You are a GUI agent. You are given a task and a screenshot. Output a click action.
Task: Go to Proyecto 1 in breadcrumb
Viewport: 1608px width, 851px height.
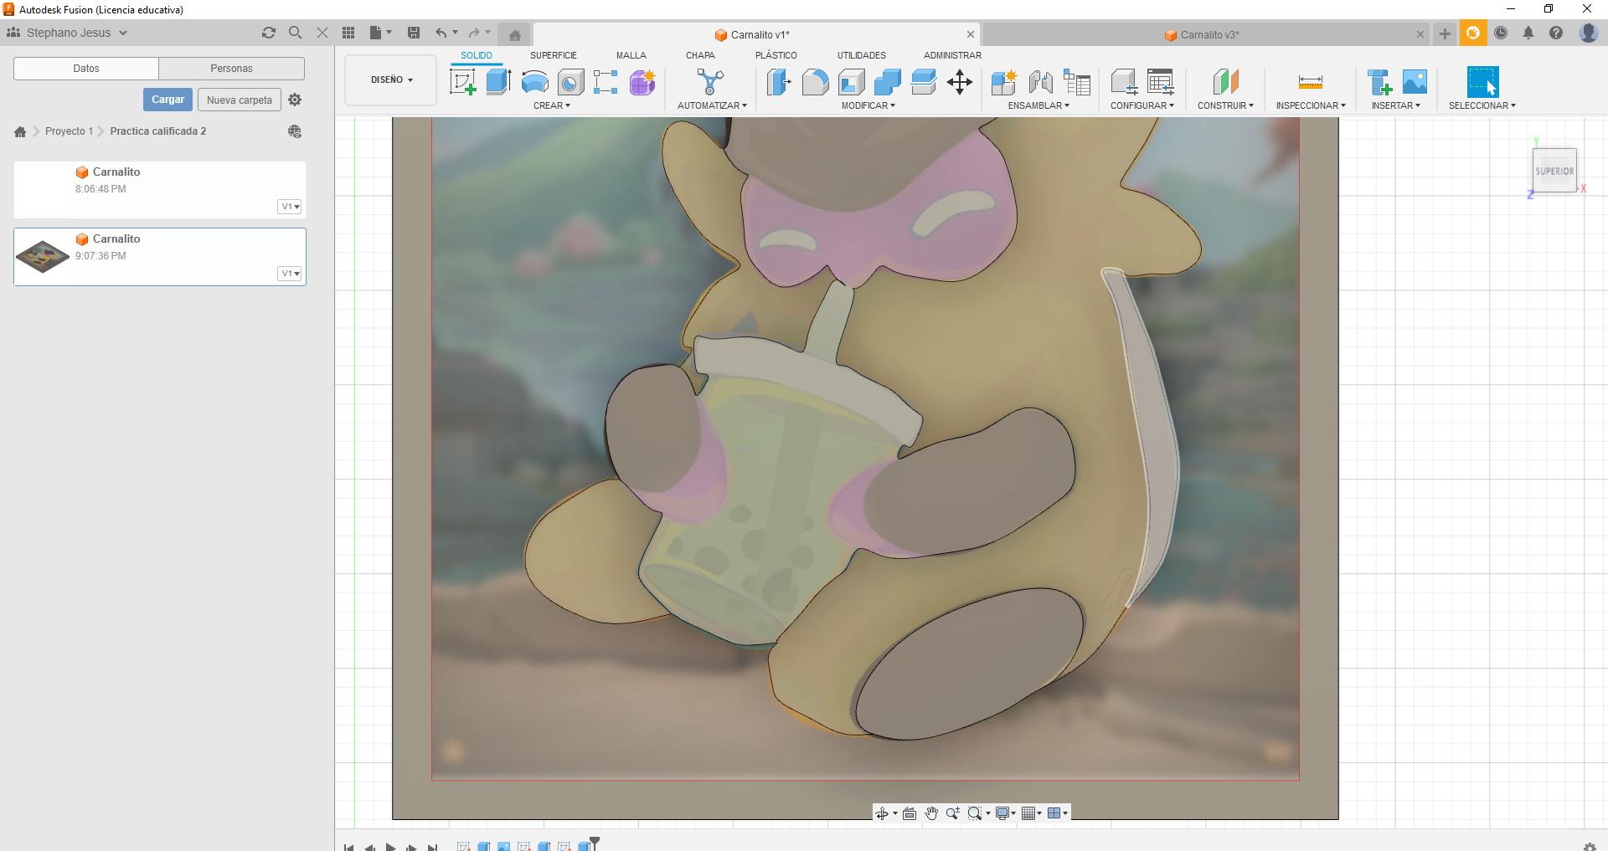[69, 131]
